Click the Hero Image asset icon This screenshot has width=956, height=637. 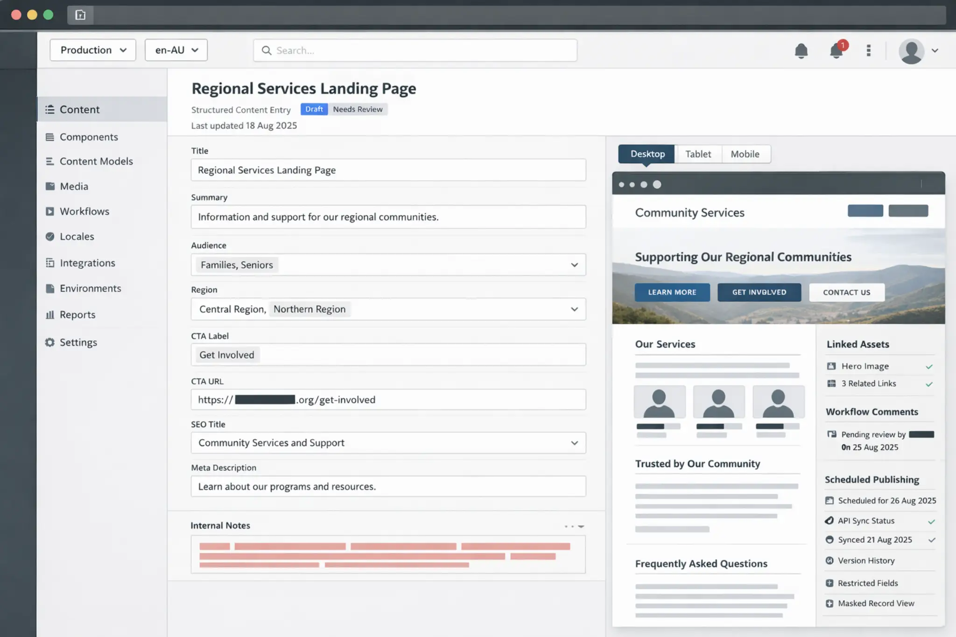(x=831, y=366)
